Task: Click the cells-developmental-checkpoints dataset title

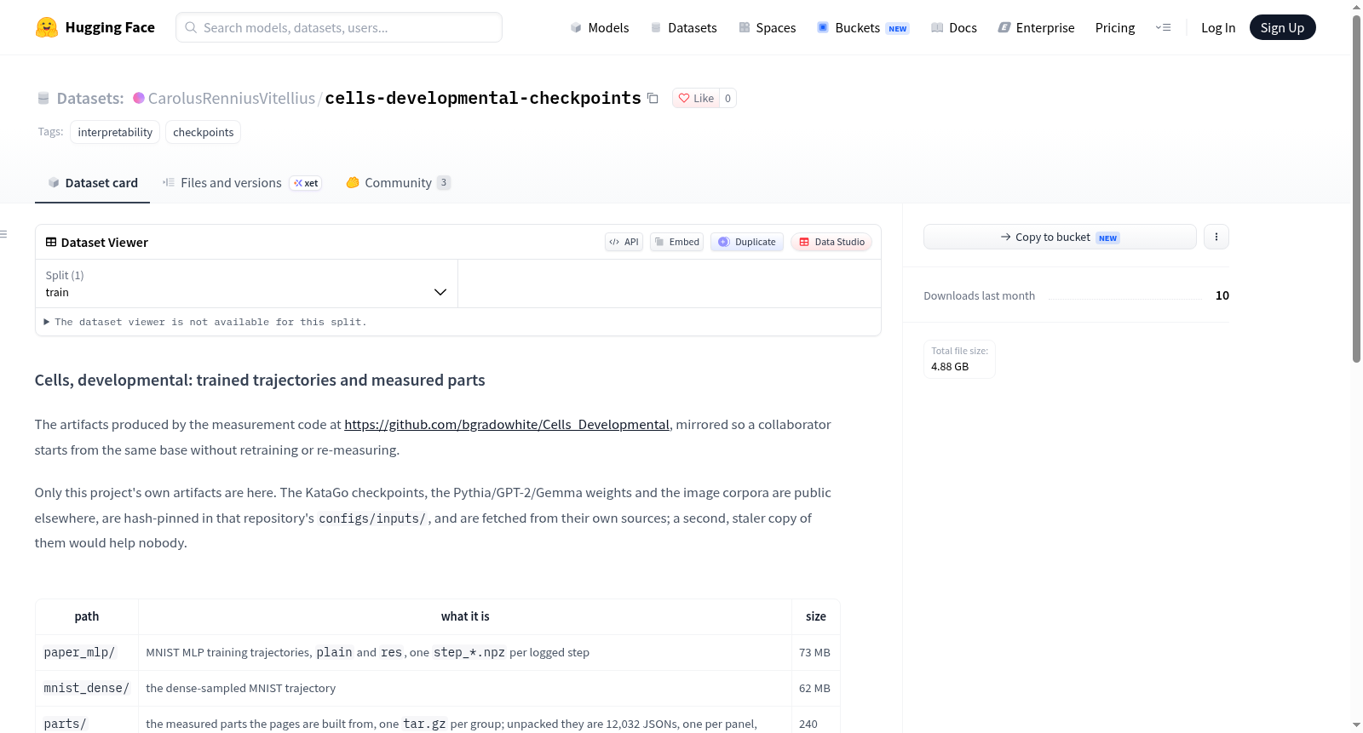Action: (483, 98)
